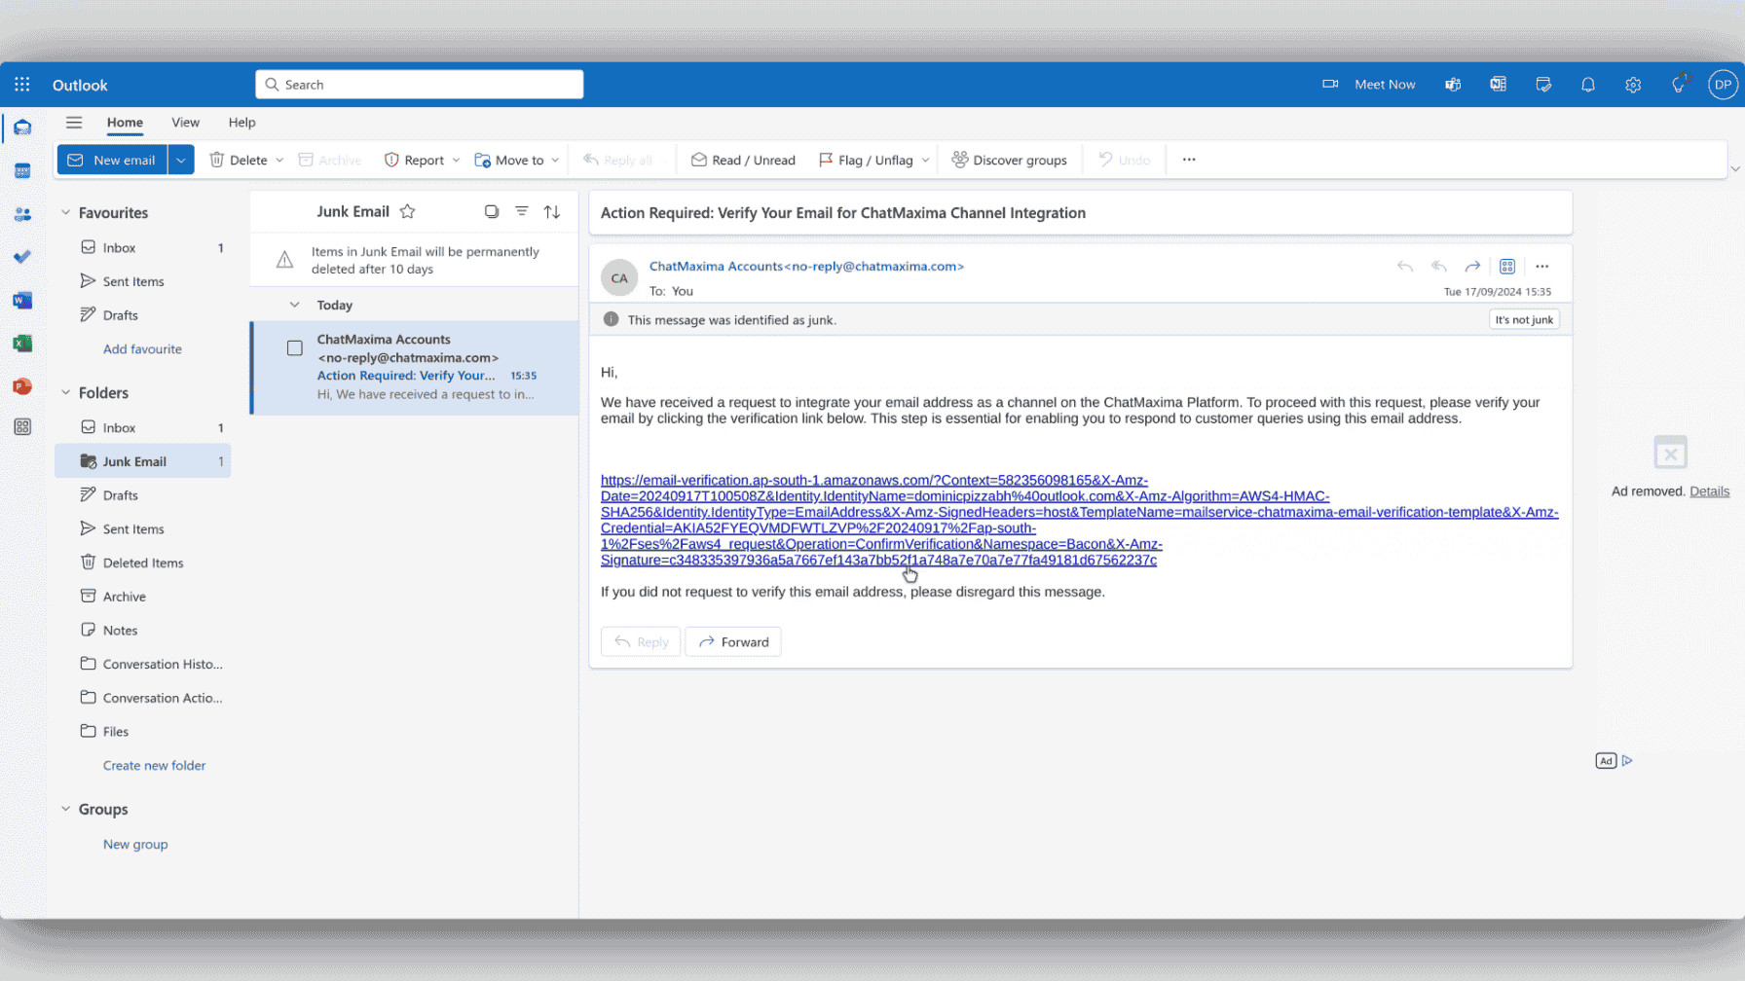The height and width of the screenshot is (981, 1745).
Task: Open Junk Email folder in Folders list
Action: 143,461
